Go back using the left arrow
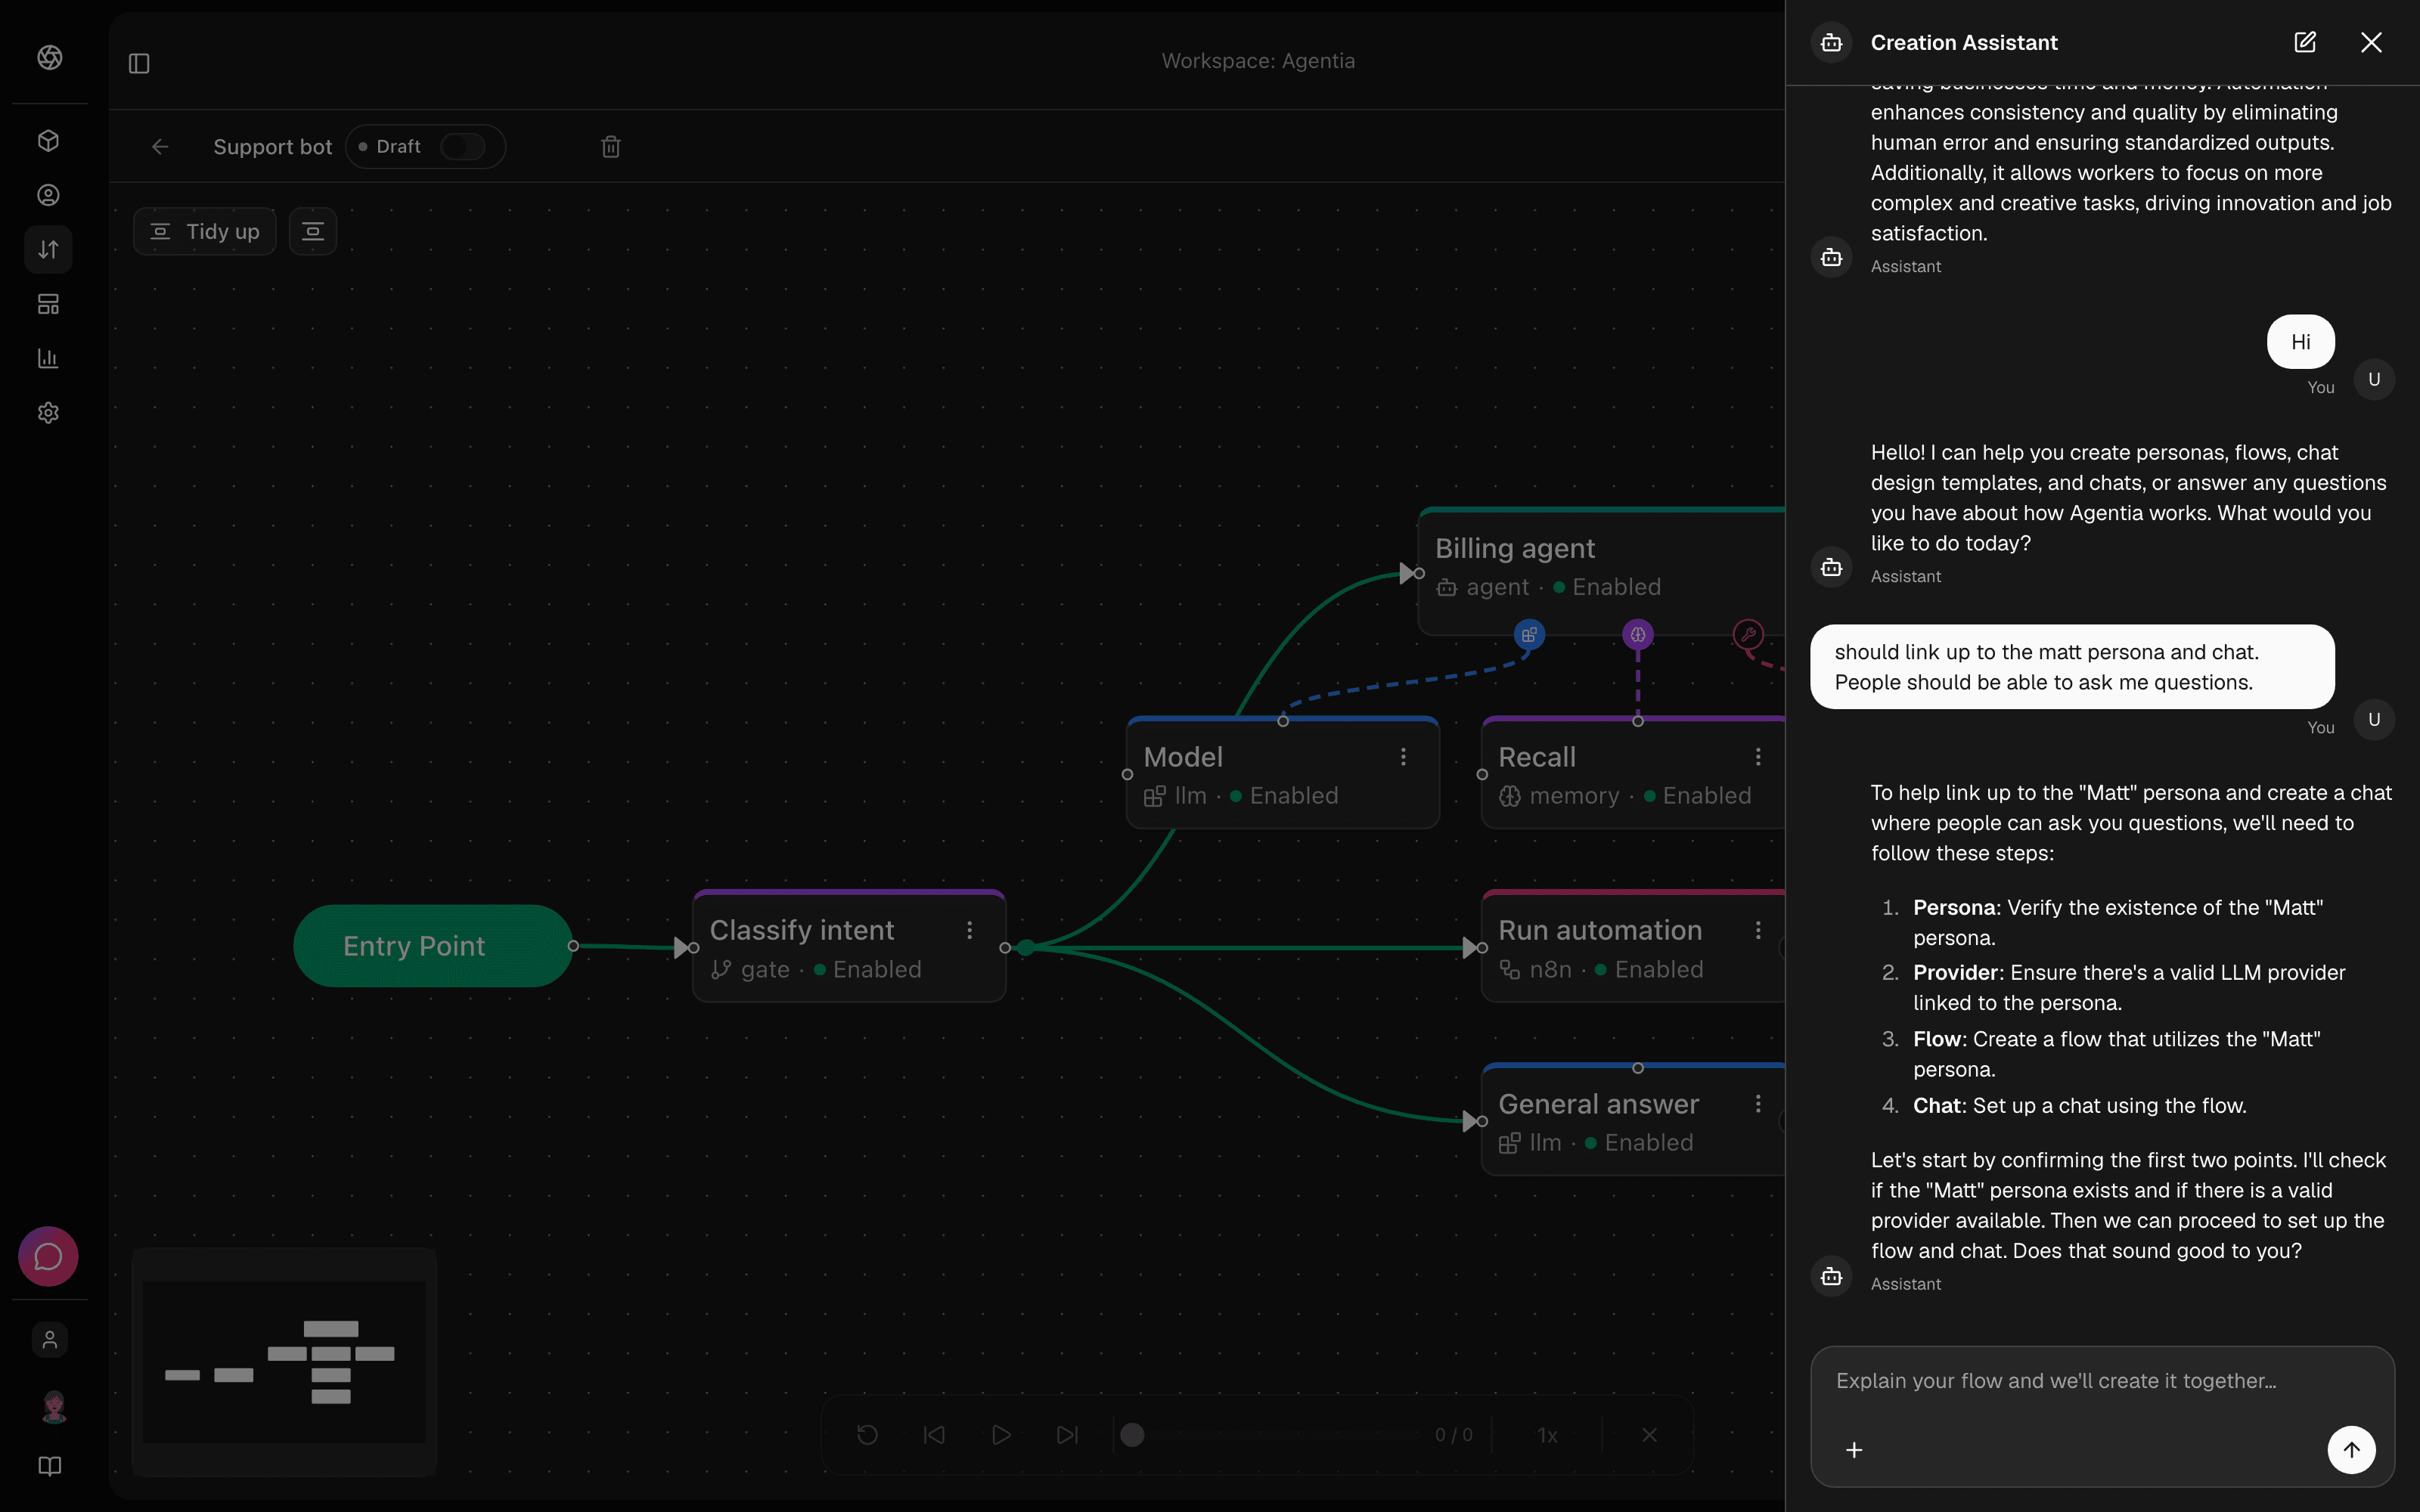This screenshot has width=2420, height=1512. [160, 147]
